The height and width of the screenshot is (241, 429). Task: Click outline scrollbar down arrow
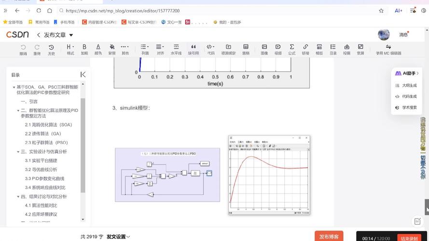[83, 219]
